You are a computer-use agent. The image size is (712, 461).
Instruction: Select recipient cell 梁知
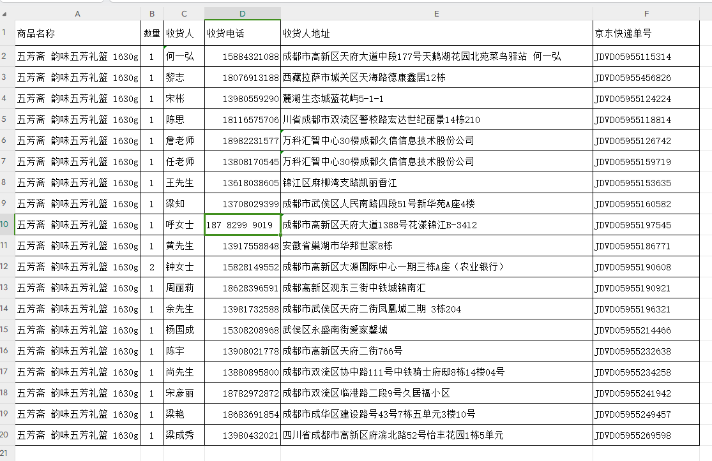pyautogui.click(x=185, y=203)
